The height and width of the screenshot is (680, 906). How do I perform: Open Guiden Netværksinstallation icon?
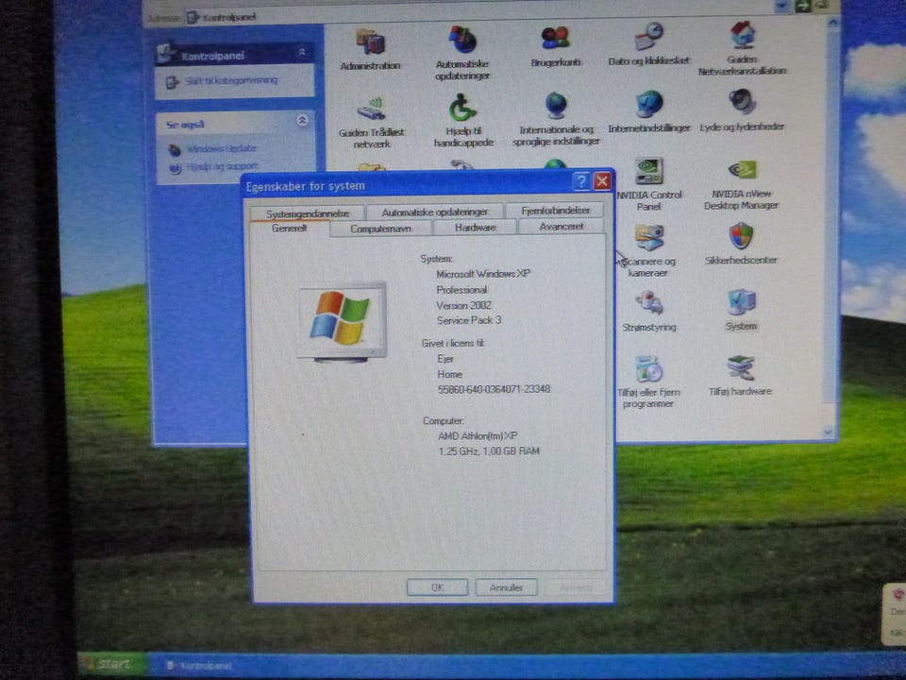click(x=742, y=48)
